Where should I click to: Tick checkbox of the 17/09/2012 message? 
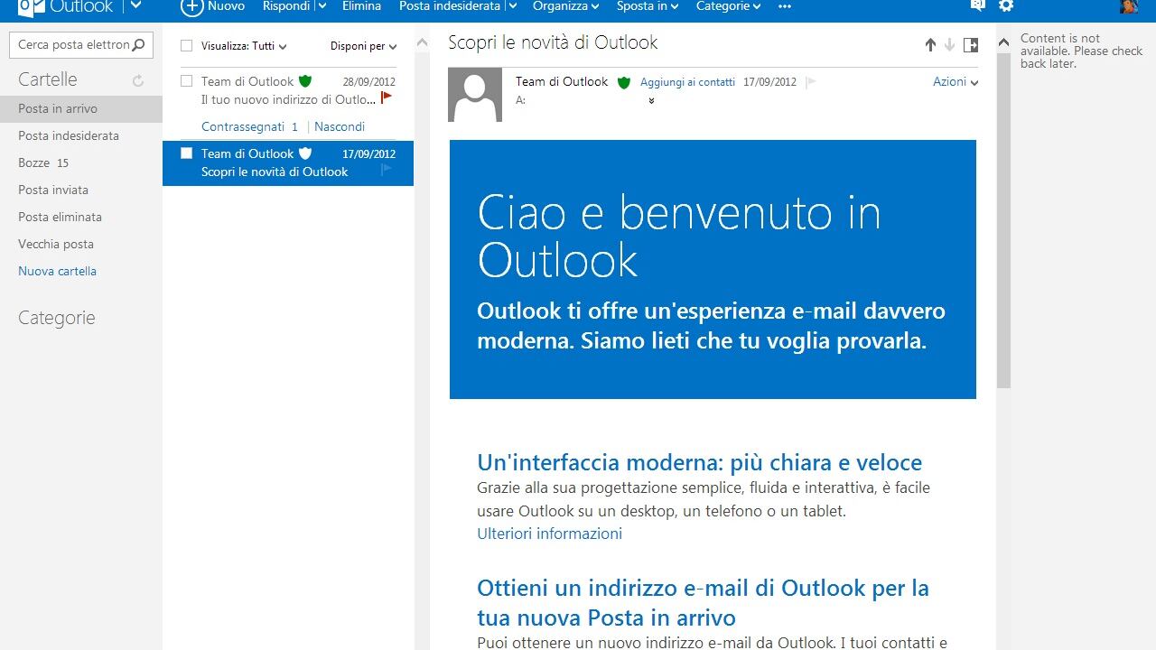(187, 153)
